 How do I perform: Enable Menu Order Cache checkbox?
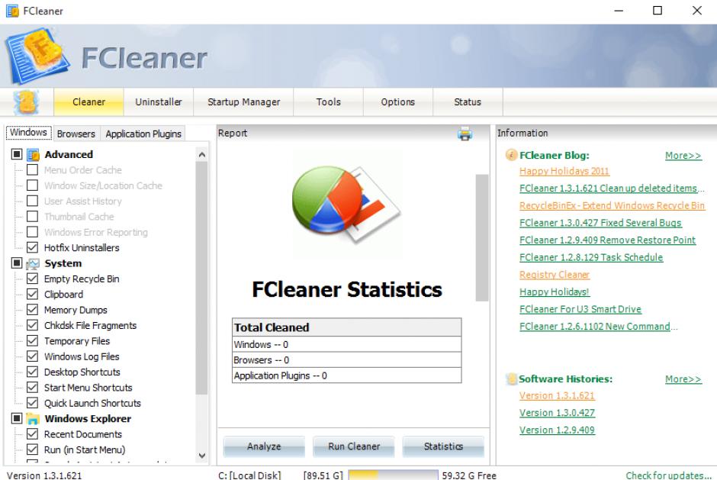click(33, 170)
